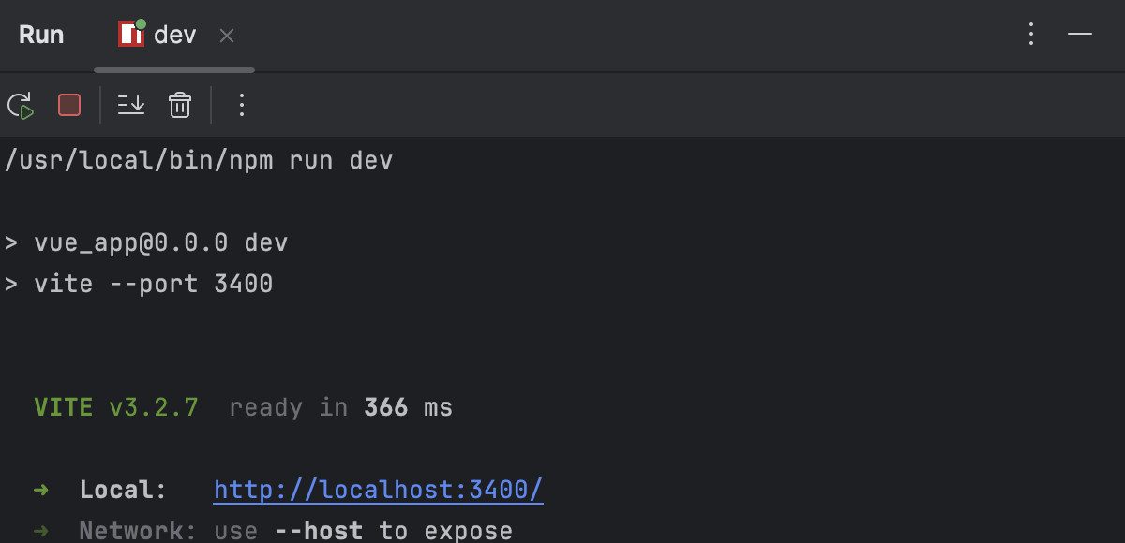Open the console's more actions kebab menu
The width and height of the screenshot is (1125, 543).
(241, 105)
